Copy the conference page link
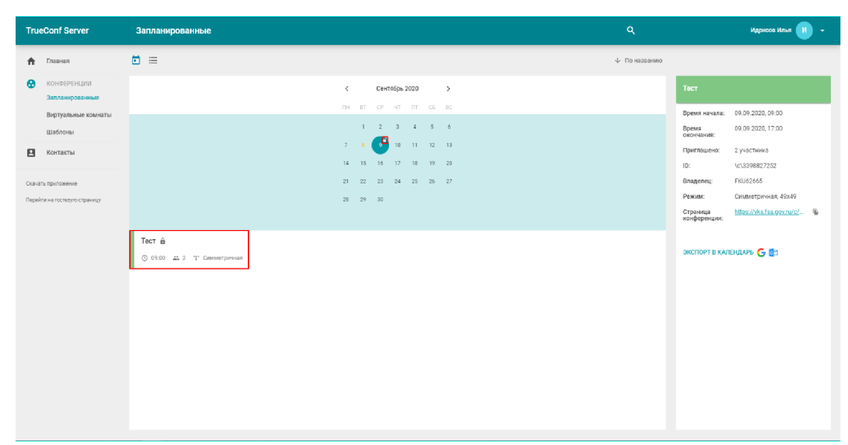848x445 pixels. (x=815, y=212)
